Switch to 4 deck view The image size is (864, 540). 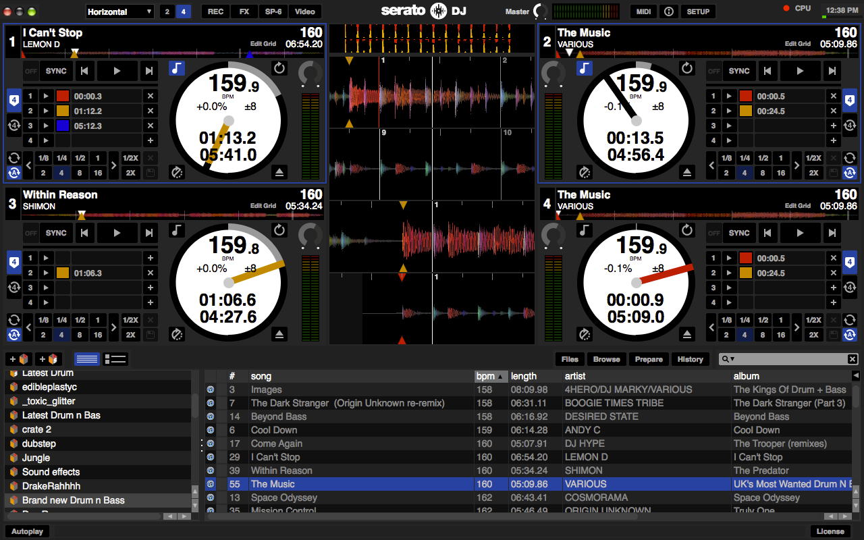[x=183, y=11]
